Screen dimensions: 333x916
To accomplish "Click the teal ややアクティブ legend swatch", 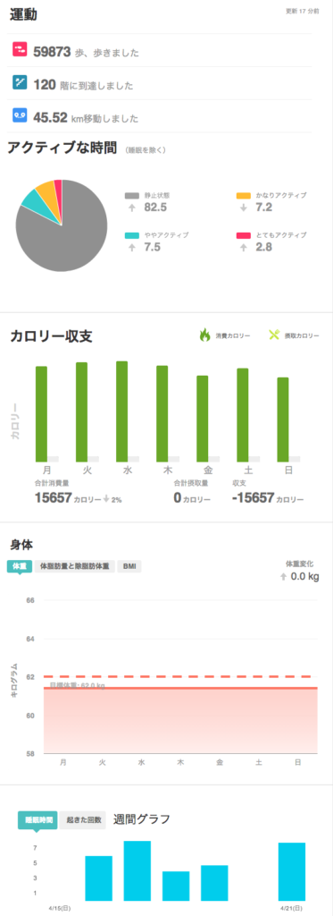I will point(132,235).
